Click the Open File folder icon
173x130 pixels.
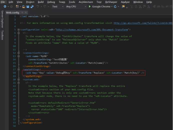click(23, 7)
